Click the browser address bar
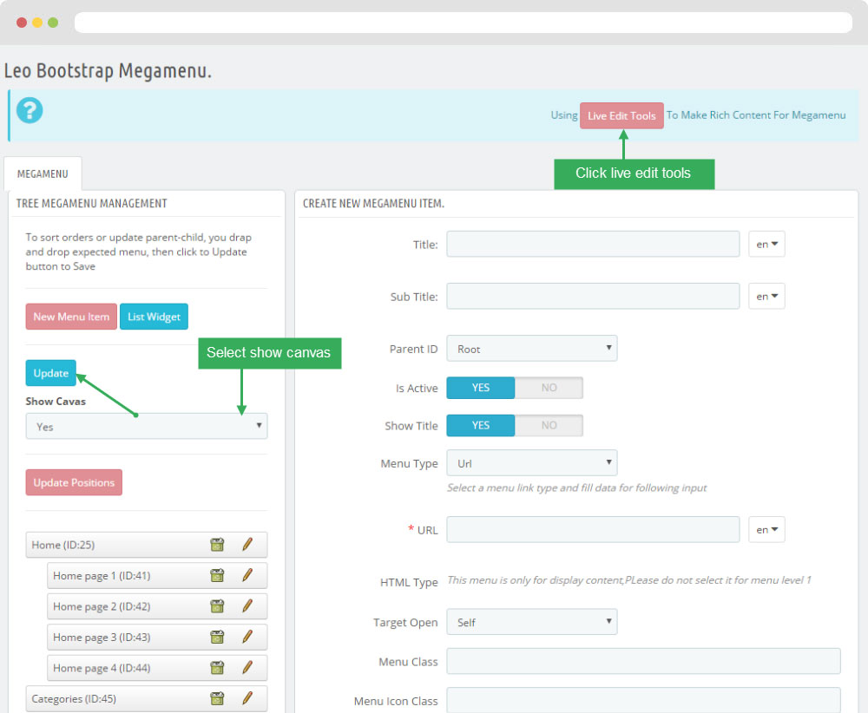The height and width of the screenshot is (713, 868). (462, 23)
